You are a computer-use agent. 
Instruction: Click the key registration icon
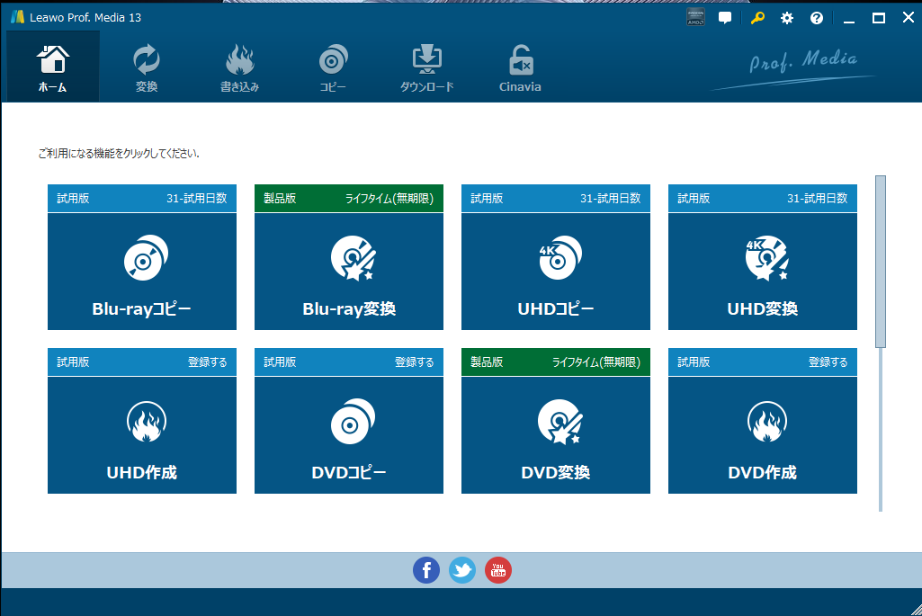tap(757, 18)
